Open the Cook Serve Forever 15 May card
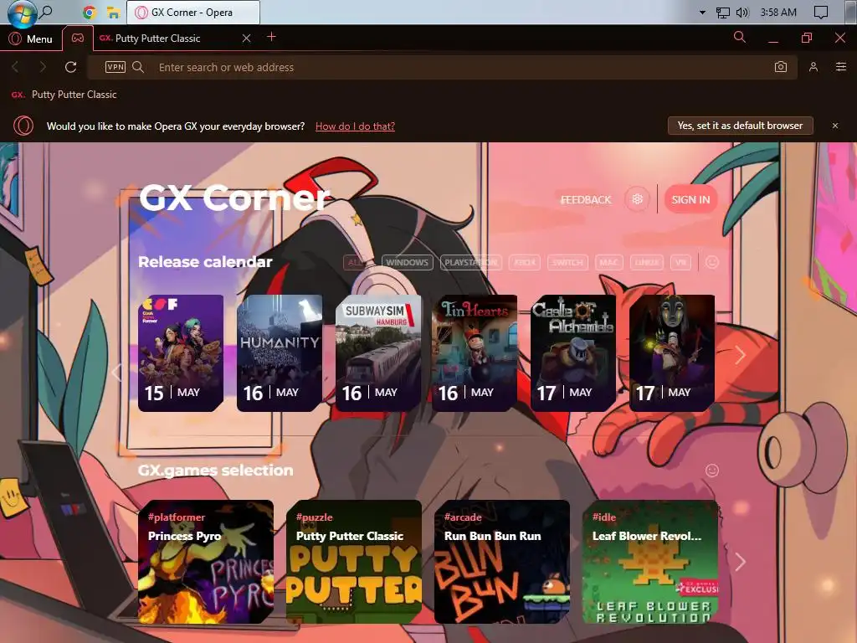 pyautogui.click(x=181, y=353)
